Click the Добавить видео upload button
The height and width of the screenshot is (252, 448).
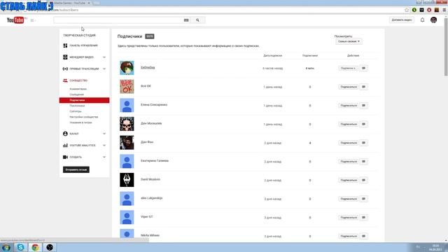tap(402, 20)
